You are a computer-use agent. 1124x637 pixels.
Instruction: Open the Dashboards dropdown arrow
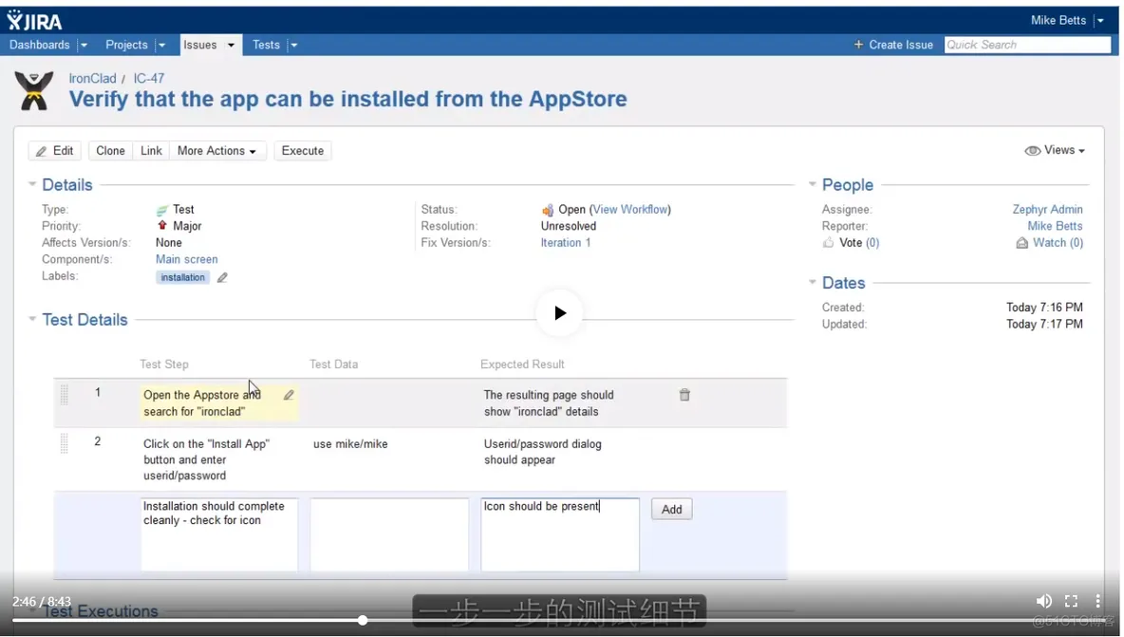coord(84,46)
